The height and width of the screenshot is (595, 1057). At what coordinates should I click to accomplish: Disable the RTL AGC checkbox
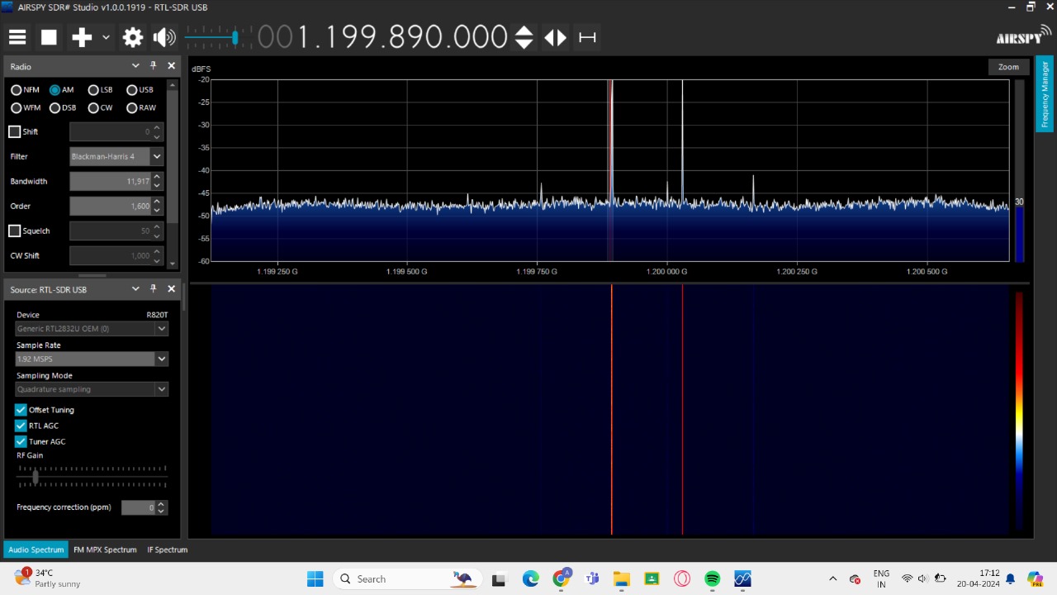point(21,426)
